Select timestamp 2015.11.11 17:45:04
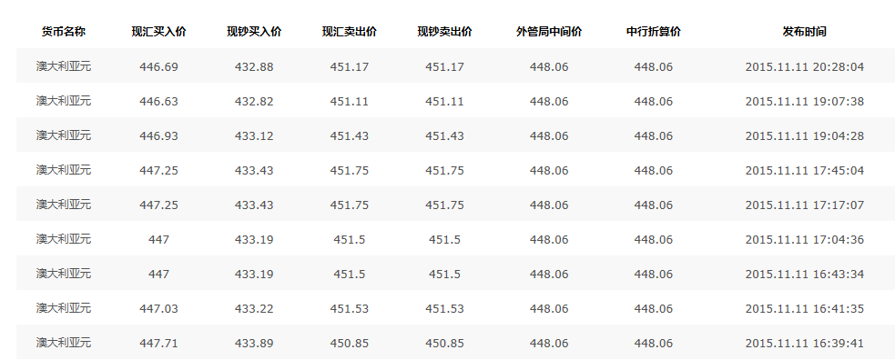This screenshot has height=360, width=895. point(804,170)
